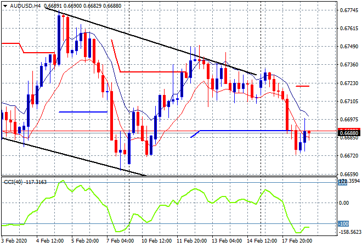Click the 0.67230 price axis label

tap(349, 83)
